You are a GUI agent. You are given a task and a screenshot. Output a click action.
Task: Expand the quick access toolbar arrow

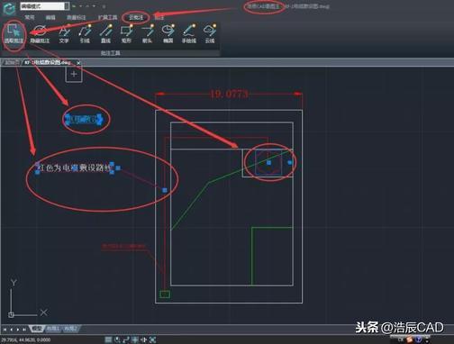point(104,6)
